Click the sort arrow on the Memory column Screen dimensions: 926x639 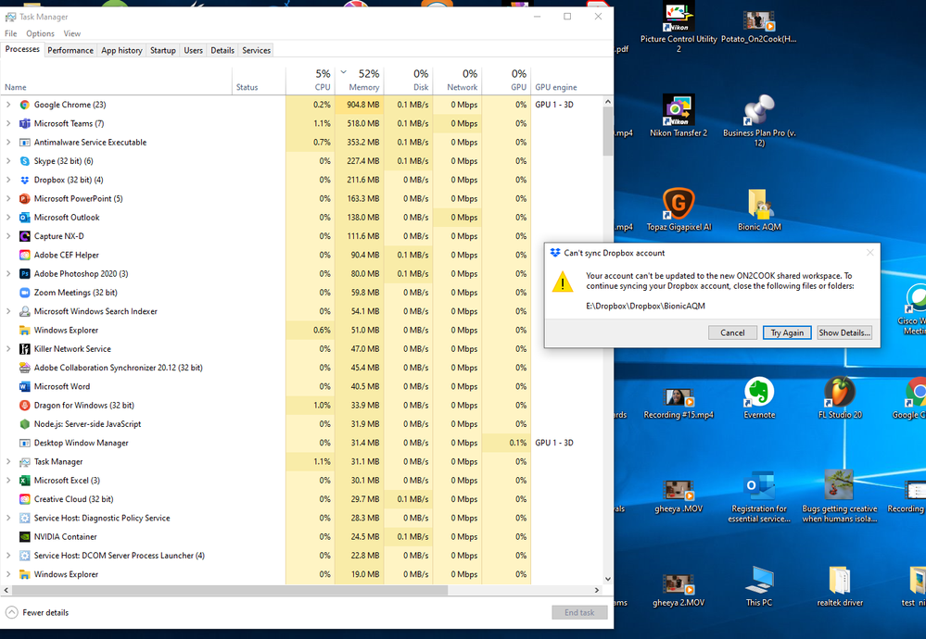pyautogui.click(x=343, y=72)
